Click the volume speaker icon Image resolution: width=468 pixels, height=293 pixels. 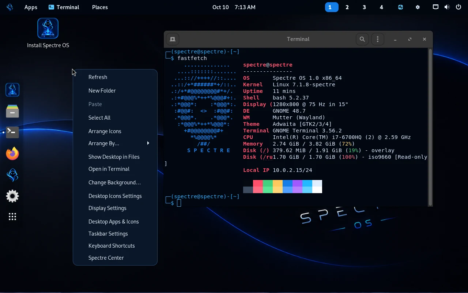tap(447, 7)
